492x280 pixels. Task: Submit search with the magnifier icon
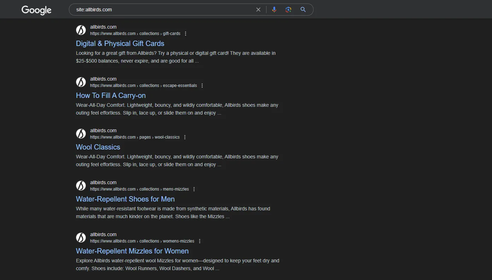point(303,10)
